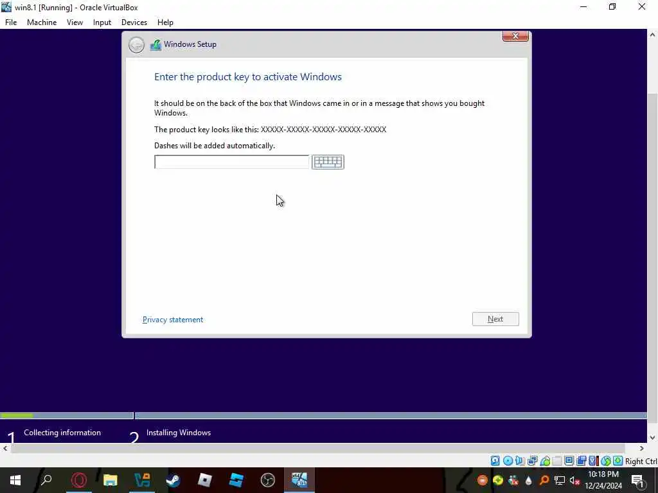
Task: Click the Collecting information step label
Action: point(62,433)
